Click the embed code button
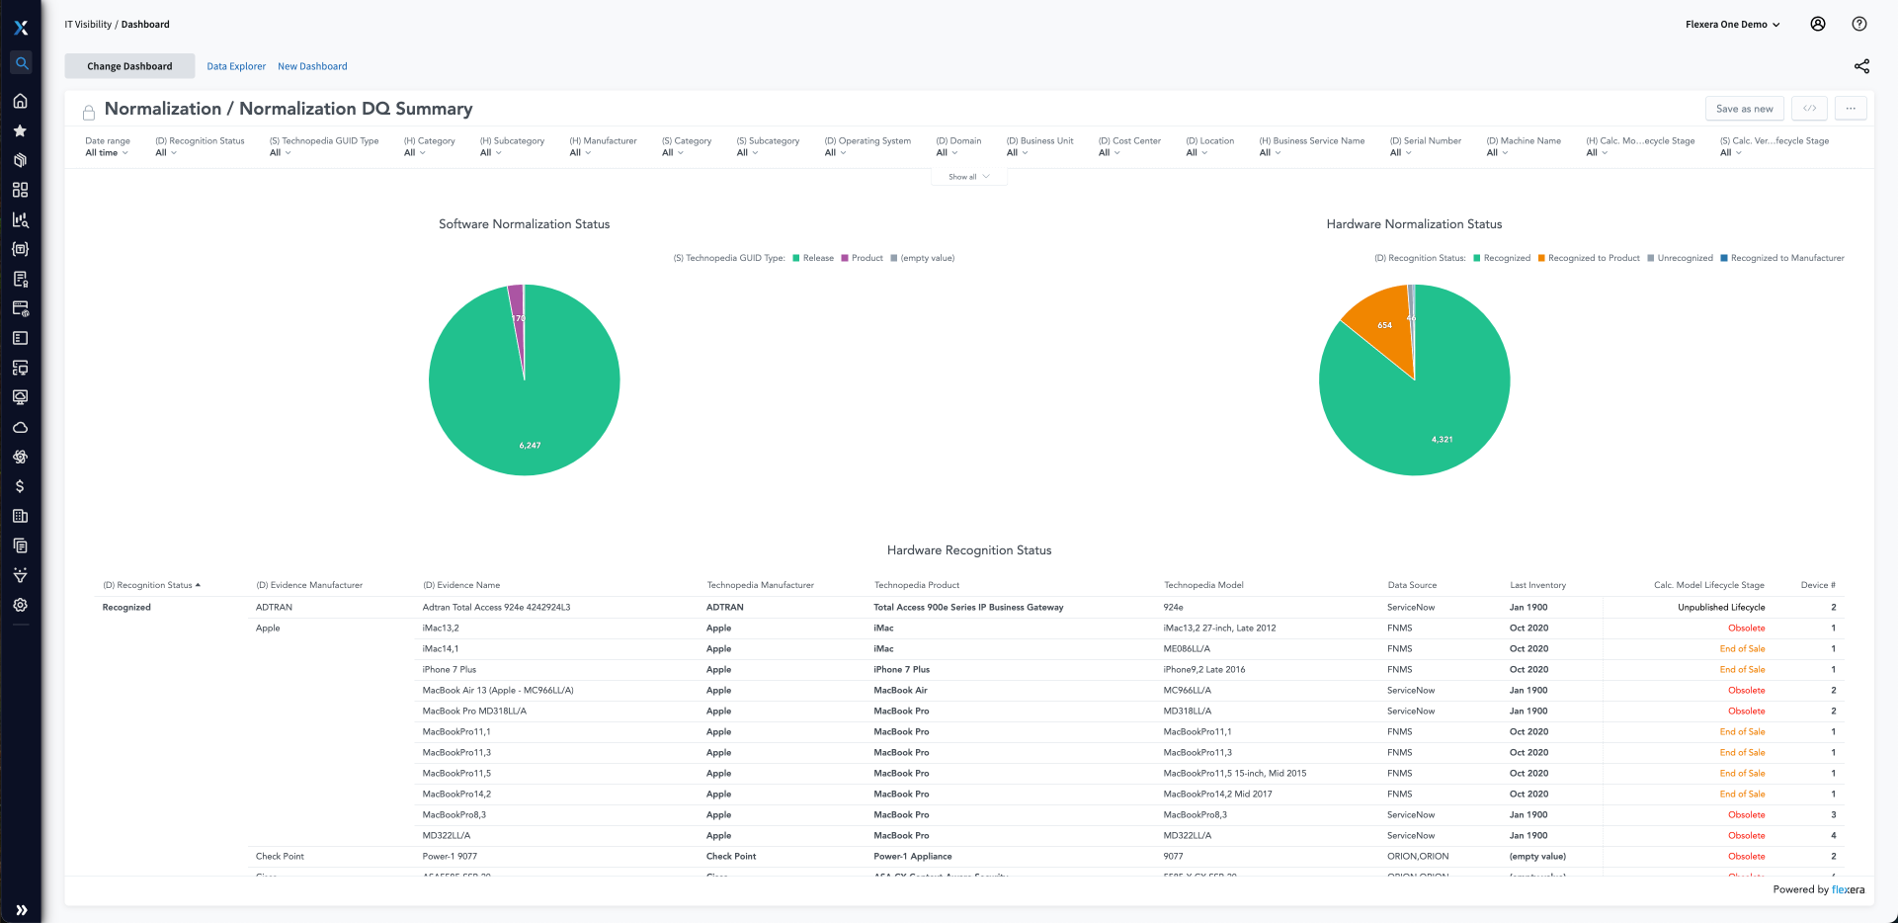Image resolution: width=1898 pixels, height=923 pixels. pos(1809,109)
